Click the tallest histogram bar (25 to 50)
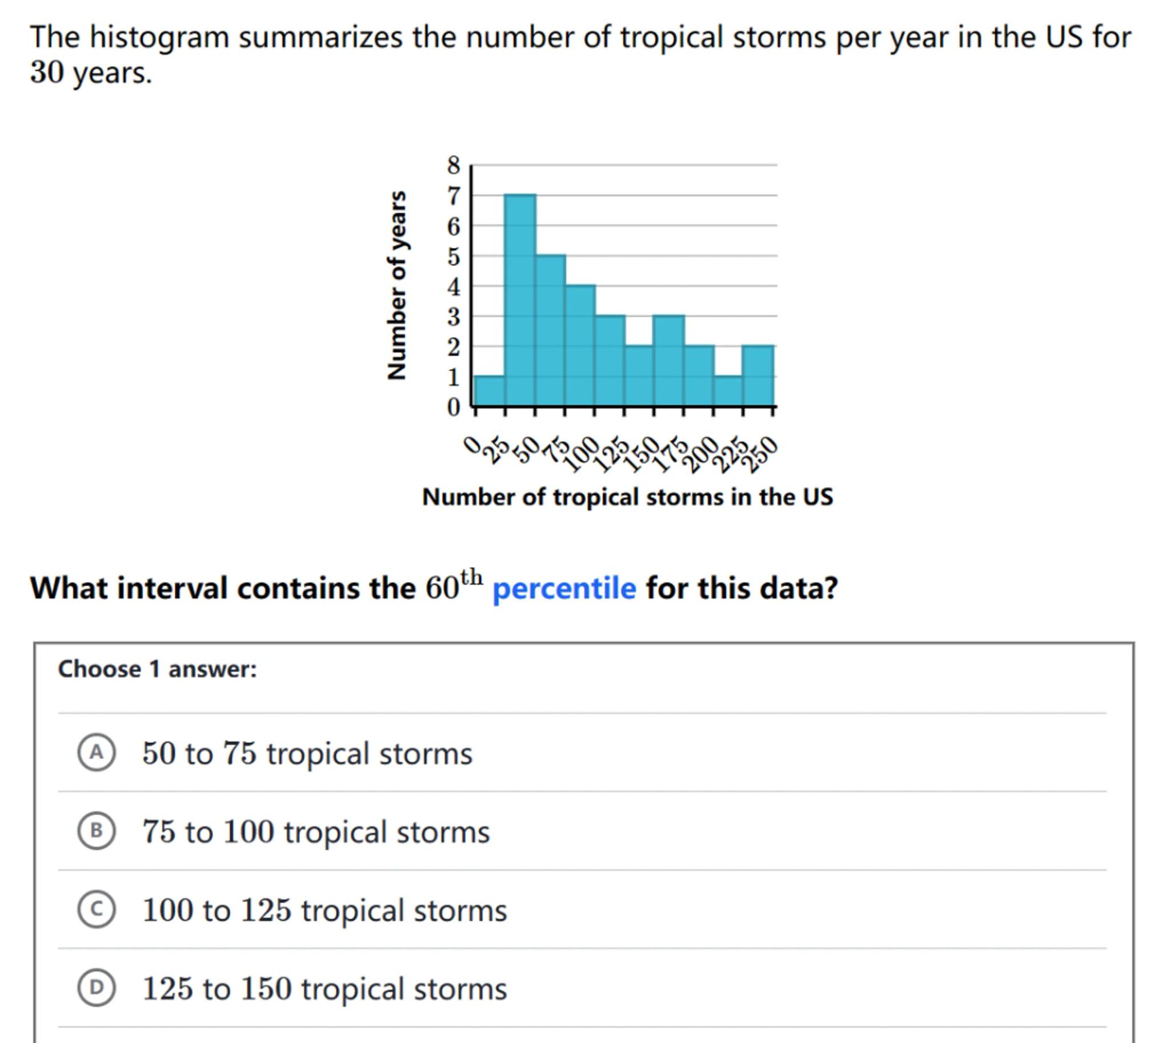1170x1043 pixels. tap(520, 301)
